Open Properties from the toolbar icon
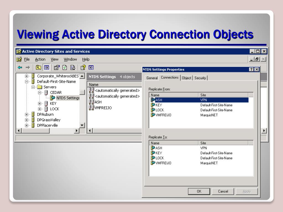 tap(57, 68)
